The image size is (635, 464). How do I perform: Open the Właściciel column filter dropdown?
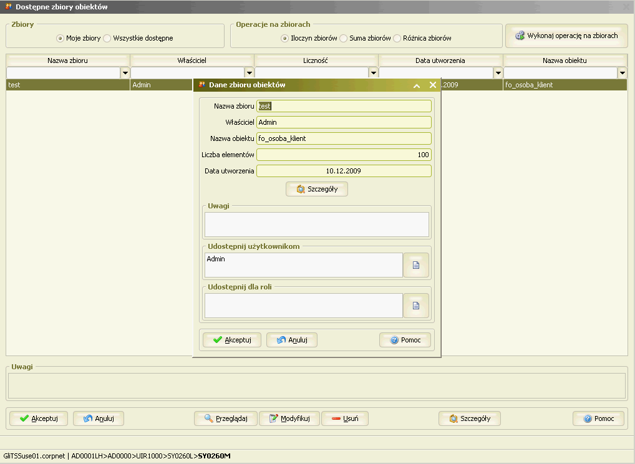250,73
